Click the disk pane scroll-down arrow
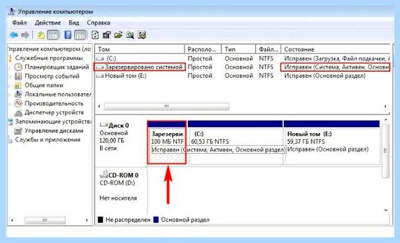Viewport: 400px width, 243px height. tap(386, 210)
